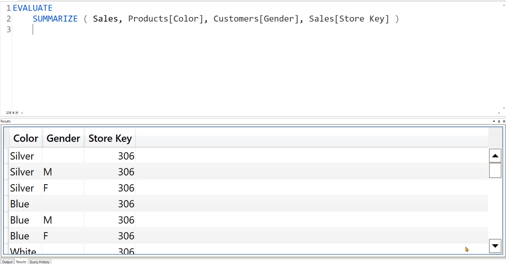Sort by the Store Key column header
This screenshot has width=506, height=264.
(110, 138)
